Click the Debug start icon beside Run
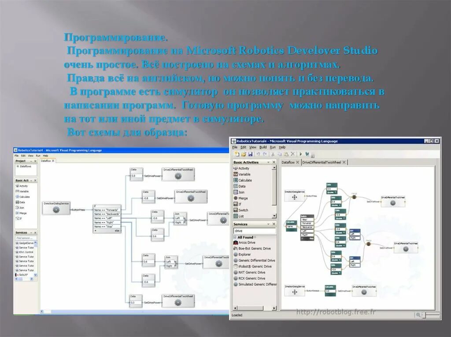Image resolution: width=451 pixels, height=337 pixels. (x=307, y=154)
